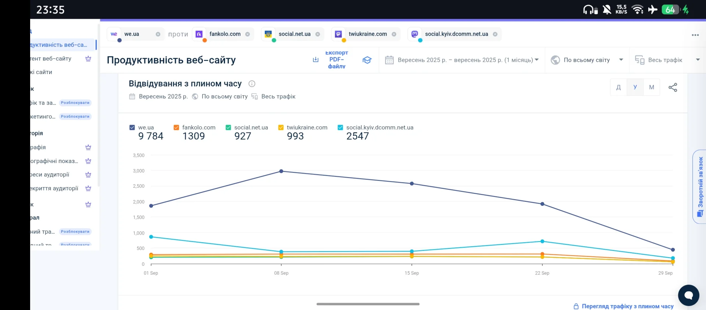
Task: Toggle the fankolo.com series checkbox
Action: pyautogui.click(x=176, y=127)
